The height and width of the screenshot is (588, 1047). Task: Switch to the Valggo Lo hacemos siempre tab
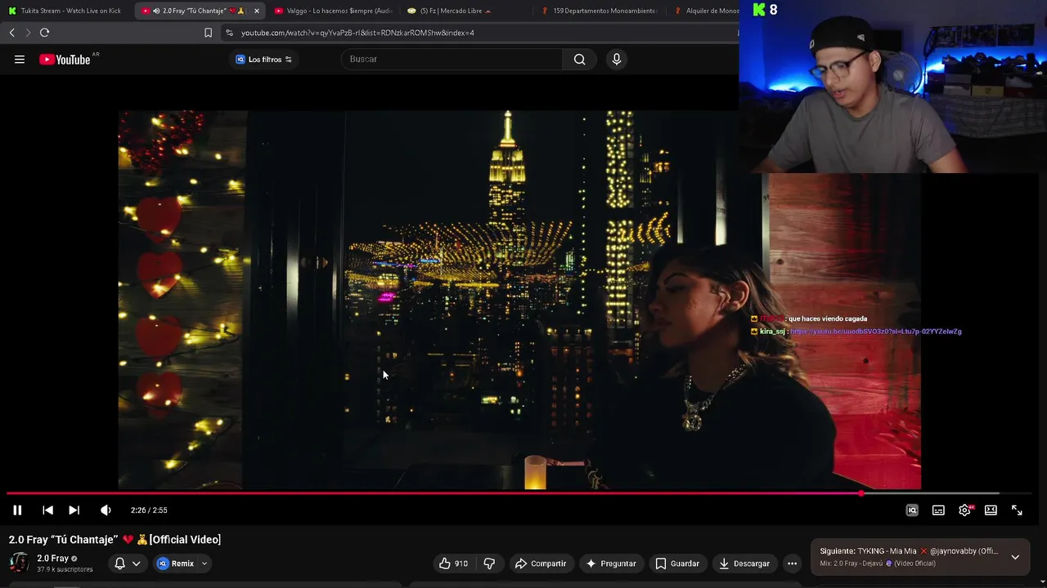(x=334, y=11)
